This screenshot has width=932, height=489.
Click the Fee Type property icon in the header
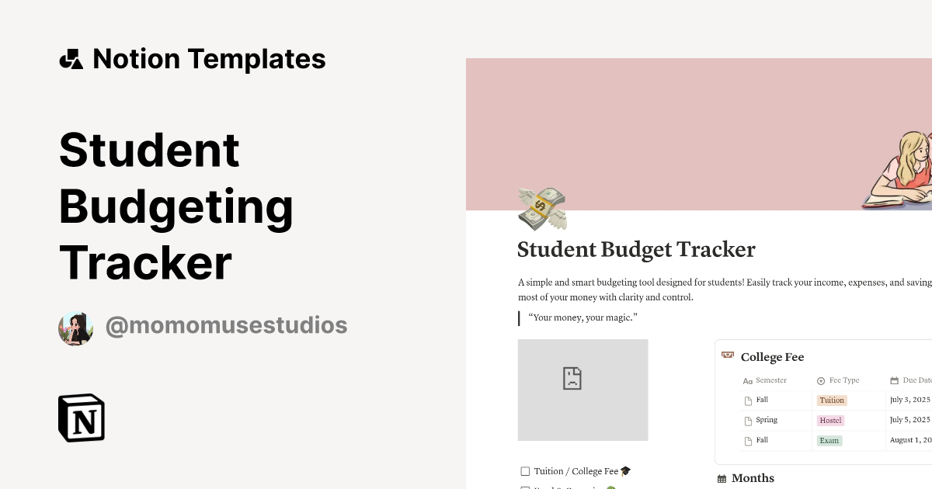[x=821, y=380]
